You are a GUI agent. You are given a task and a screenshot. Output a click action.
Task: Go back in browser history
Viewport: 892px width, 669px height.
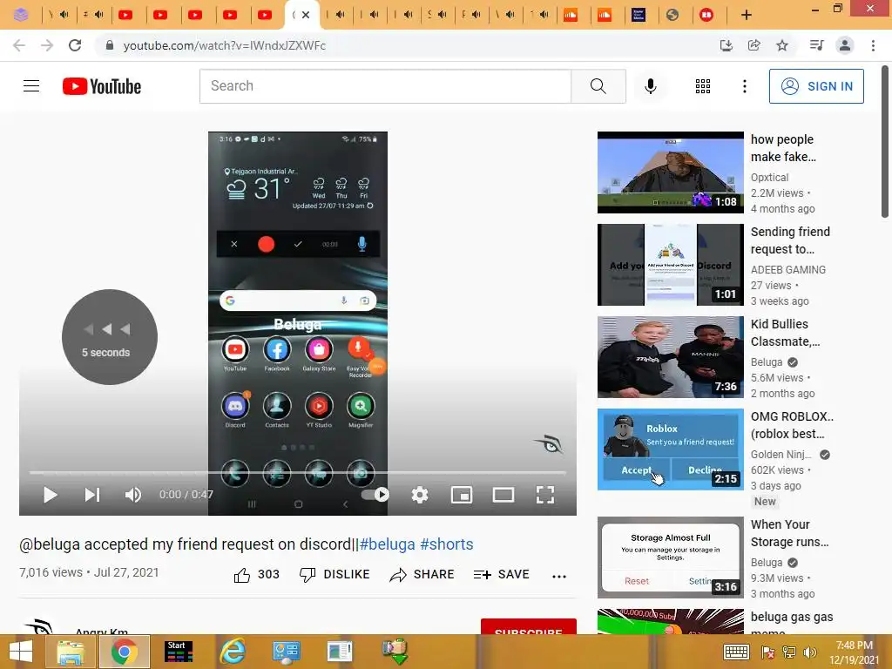19,45
